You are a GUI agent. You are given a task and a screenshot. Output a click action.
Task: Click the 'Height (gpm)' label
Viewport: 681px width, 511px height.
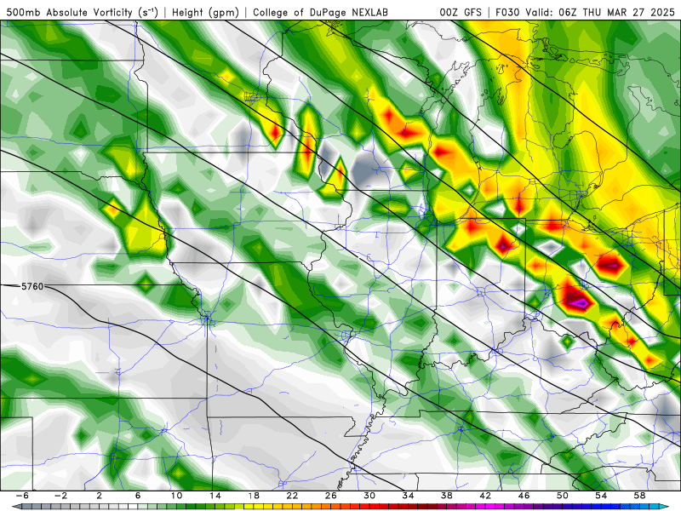coord(205,12)
